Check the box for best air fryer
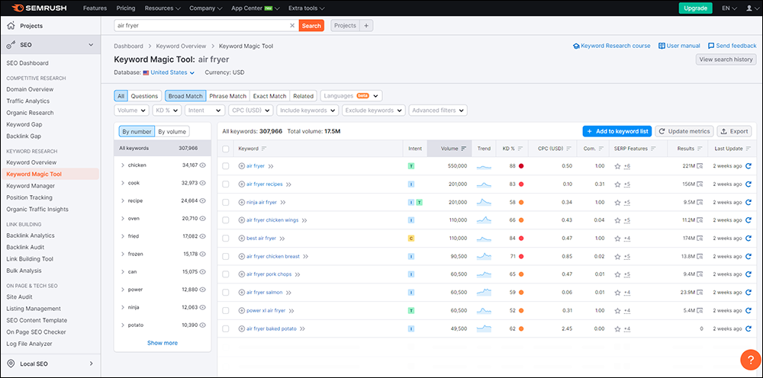 pos(226,238)
